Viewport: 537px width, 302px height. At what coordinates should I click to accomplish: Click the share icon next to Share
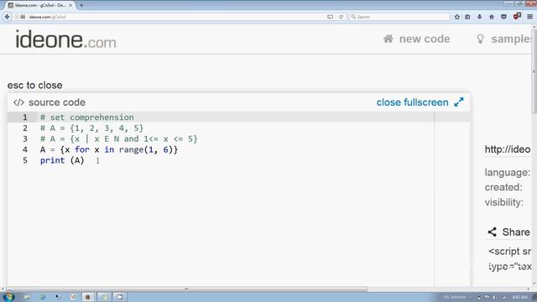click(x=493, y=232)
